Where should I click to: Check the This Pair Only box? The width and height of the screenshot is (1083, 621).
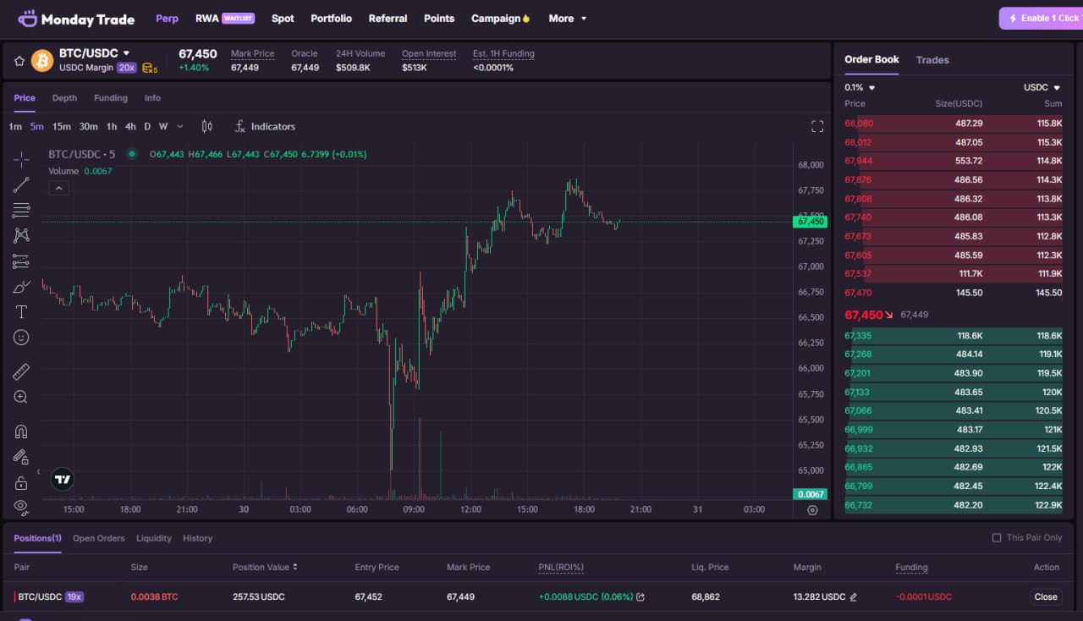pyautogui.click(x=996, y=538)
